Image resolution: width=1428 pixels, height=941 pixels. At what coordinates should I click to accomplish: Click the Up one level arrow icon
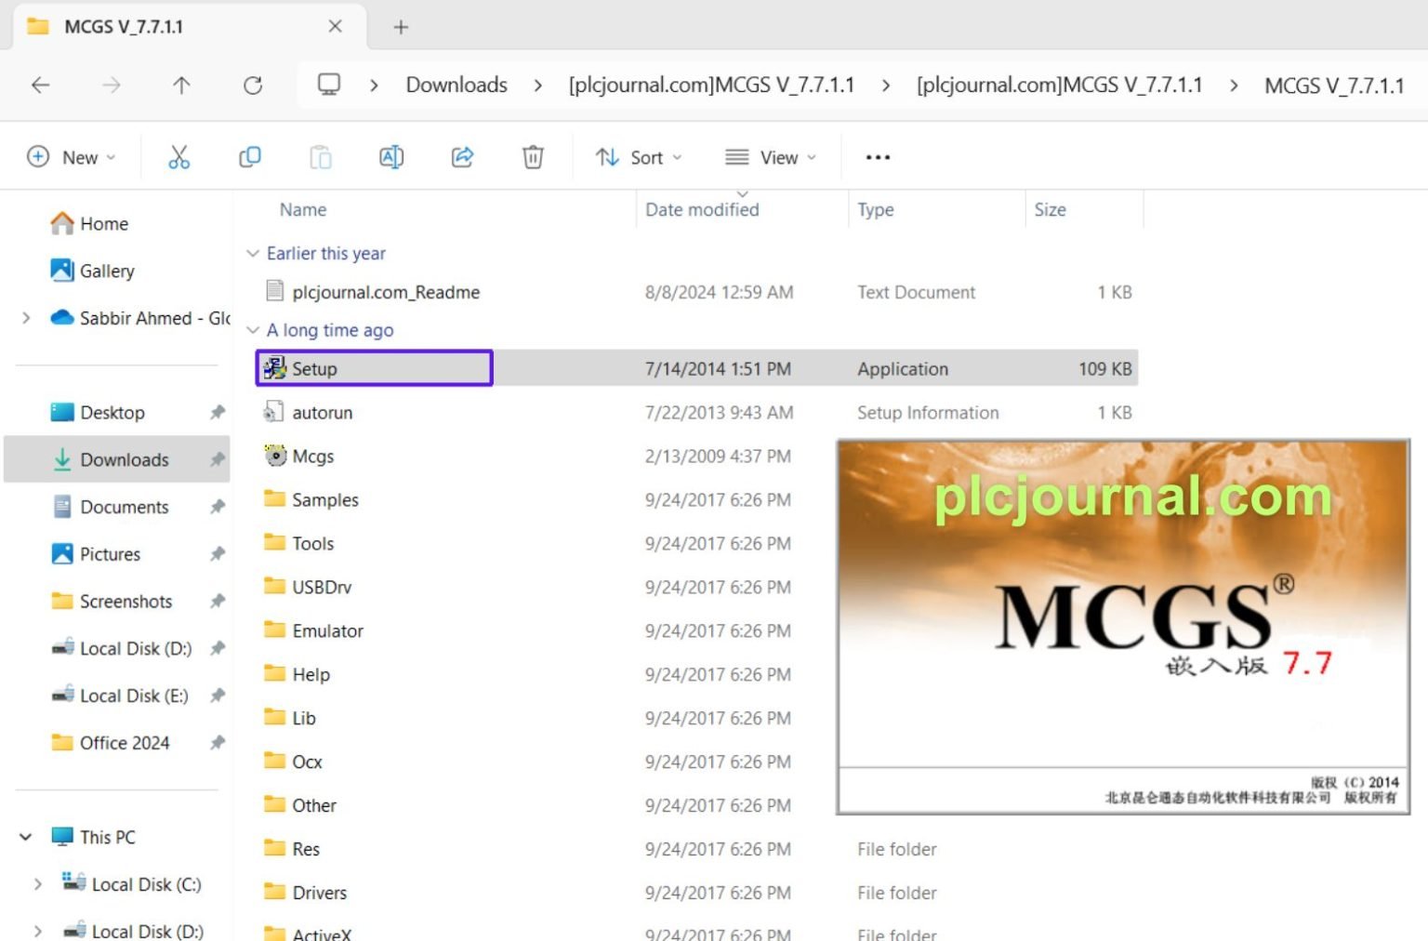click(180, 85)
